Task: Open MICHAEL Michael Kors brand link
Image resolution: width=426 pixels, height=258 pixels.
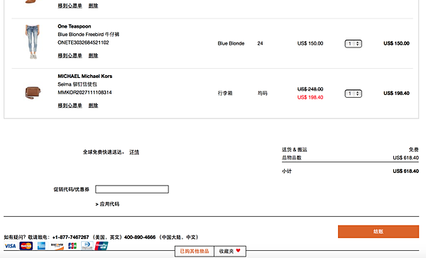Action: (x=85, y=77)
